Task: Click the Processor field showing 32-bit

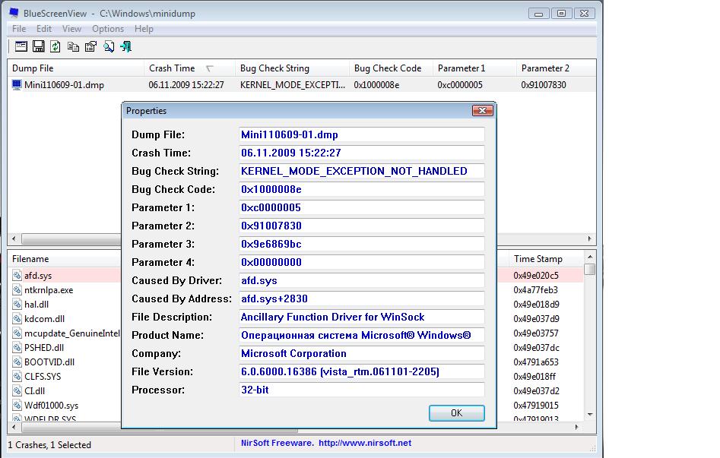Action: coord(361,390)
